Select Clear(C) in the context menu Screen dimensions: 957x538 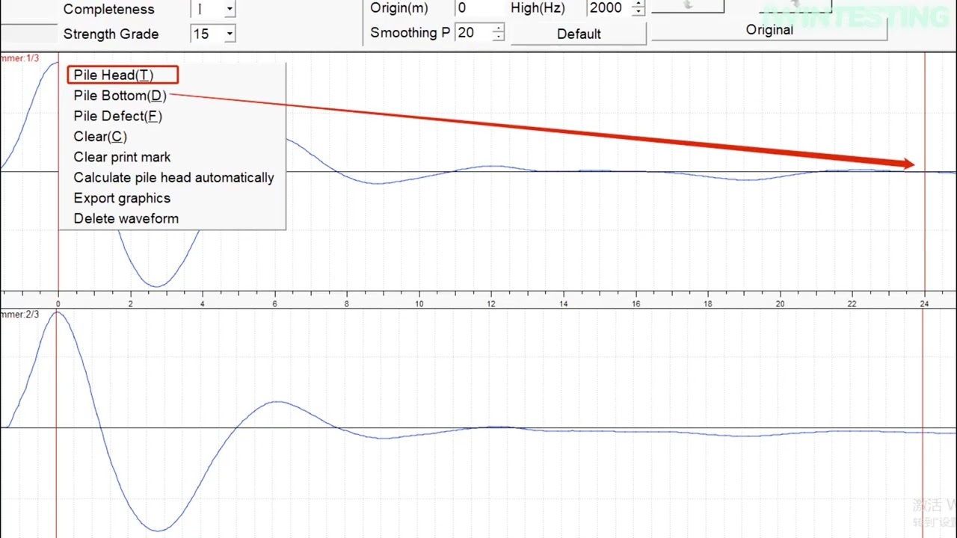100,137
